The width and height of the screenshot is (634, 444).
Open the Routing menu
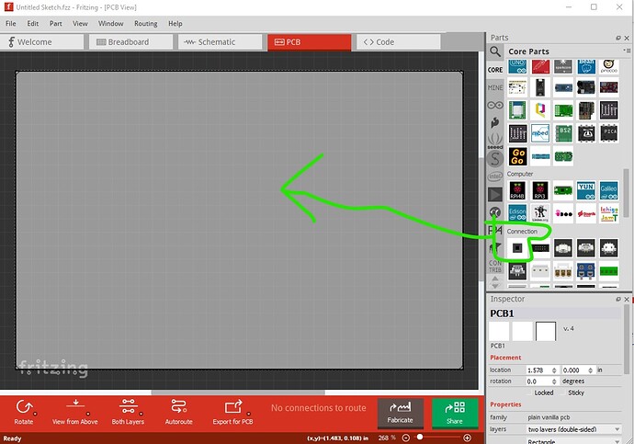tap(145, 24)
